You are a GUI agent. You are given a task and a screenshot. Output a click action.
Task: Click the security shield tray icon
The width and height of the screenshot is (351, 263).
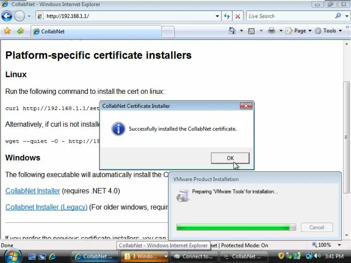(x=281, y=255)
